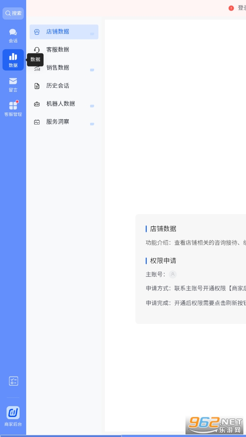246x437 pixels.
Task: Open 服务洞察 menu item
Action: [64, 122]
